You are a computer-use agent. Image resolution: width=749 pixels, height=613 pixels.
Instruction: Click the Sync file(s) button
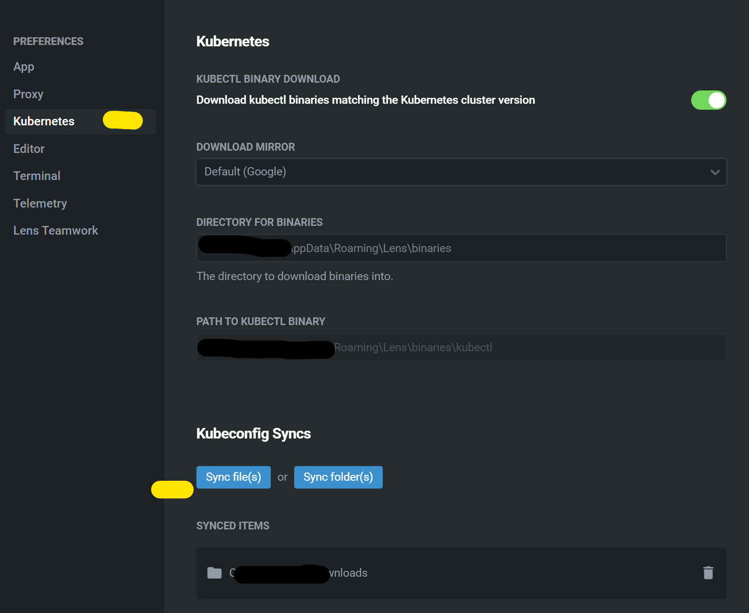pyautogui.click(x=234, y=477)
